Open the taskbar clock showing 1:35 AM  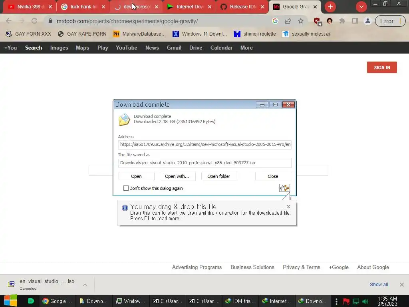point(387,301)
